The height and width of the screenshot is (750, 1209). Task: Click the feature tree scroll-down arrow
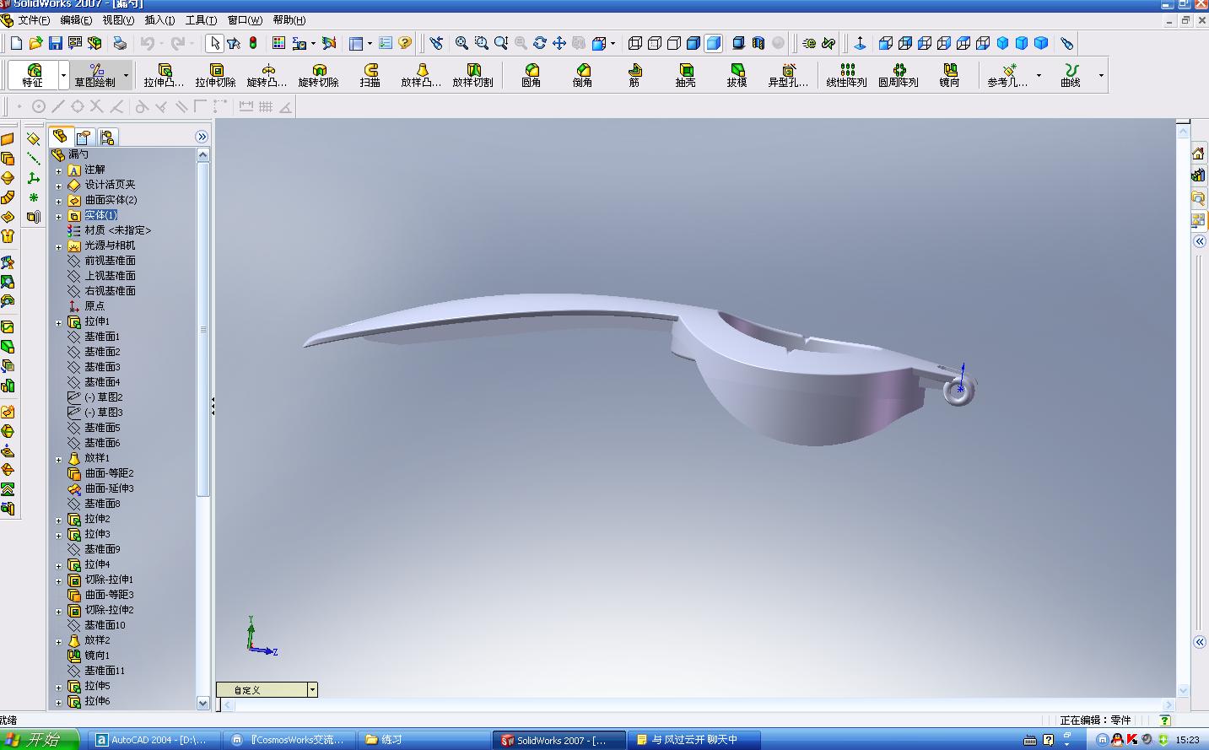click(202, 702)
